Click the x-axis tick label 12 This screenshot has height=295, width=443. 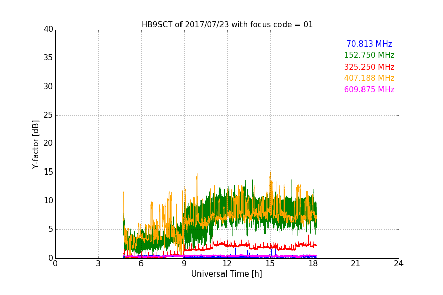point(227,264)
